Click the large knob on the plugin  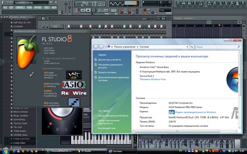62,113
